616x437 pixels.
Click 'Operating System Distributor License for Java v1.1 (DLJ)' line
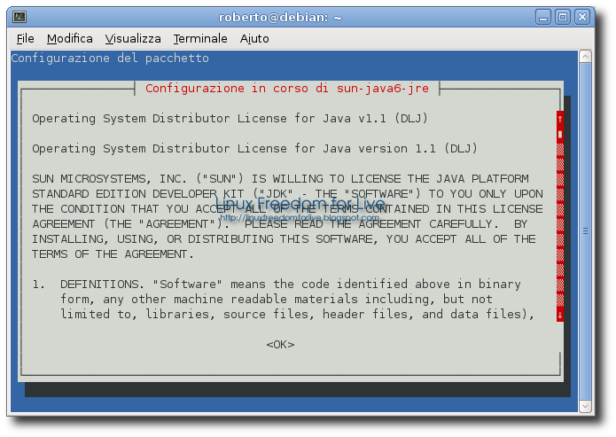[x=230, y=118]
